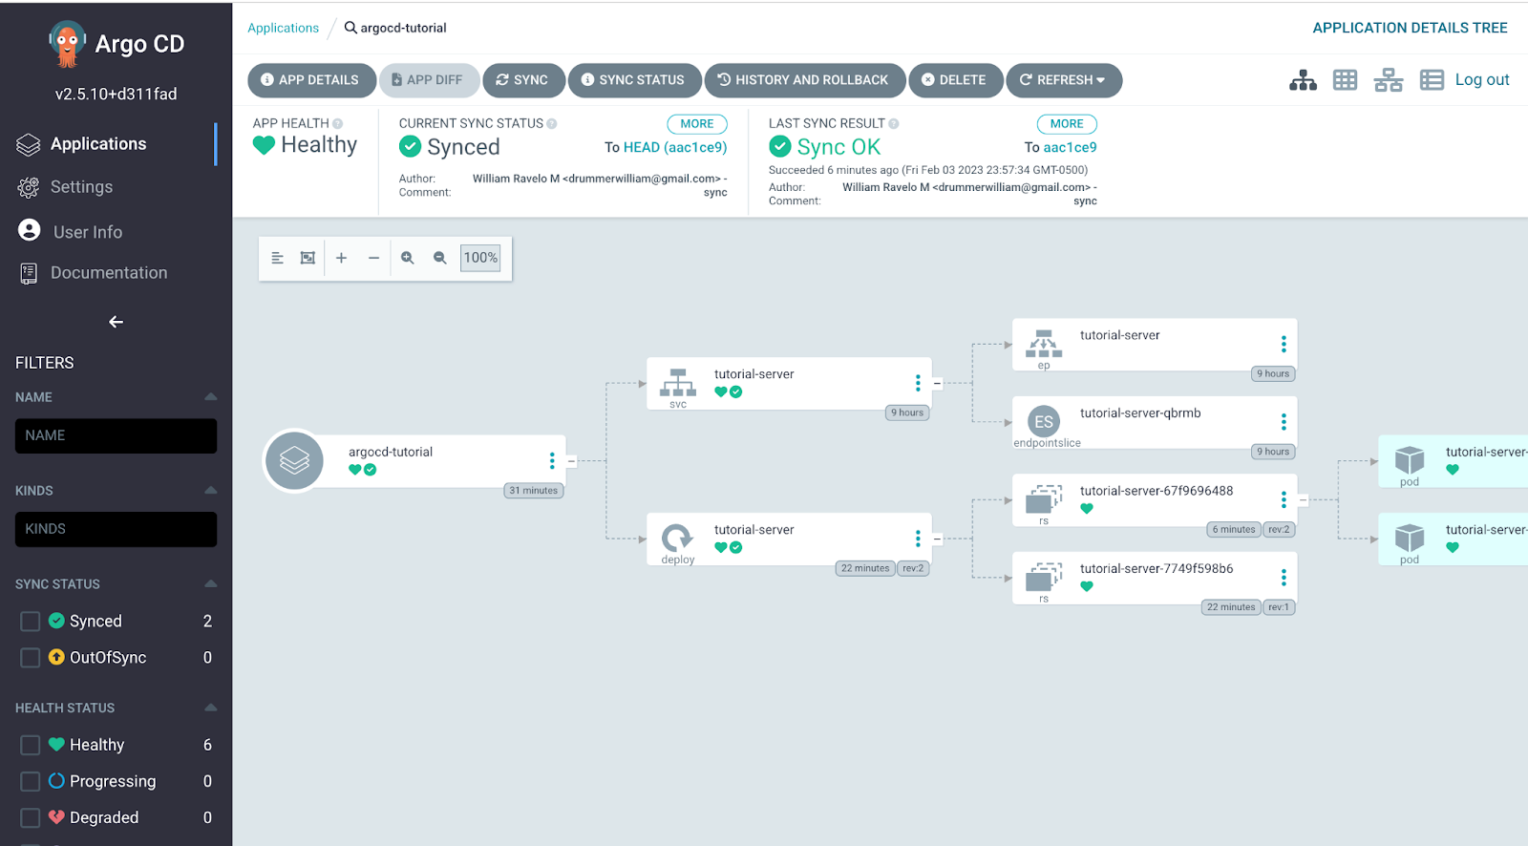Zoom out with magnifier minus icon

click(x=440, y=258)
